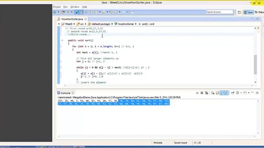Click the Open Type toolbar icon
The height and width of the screenshot is (148, 264).
[63, 12]
